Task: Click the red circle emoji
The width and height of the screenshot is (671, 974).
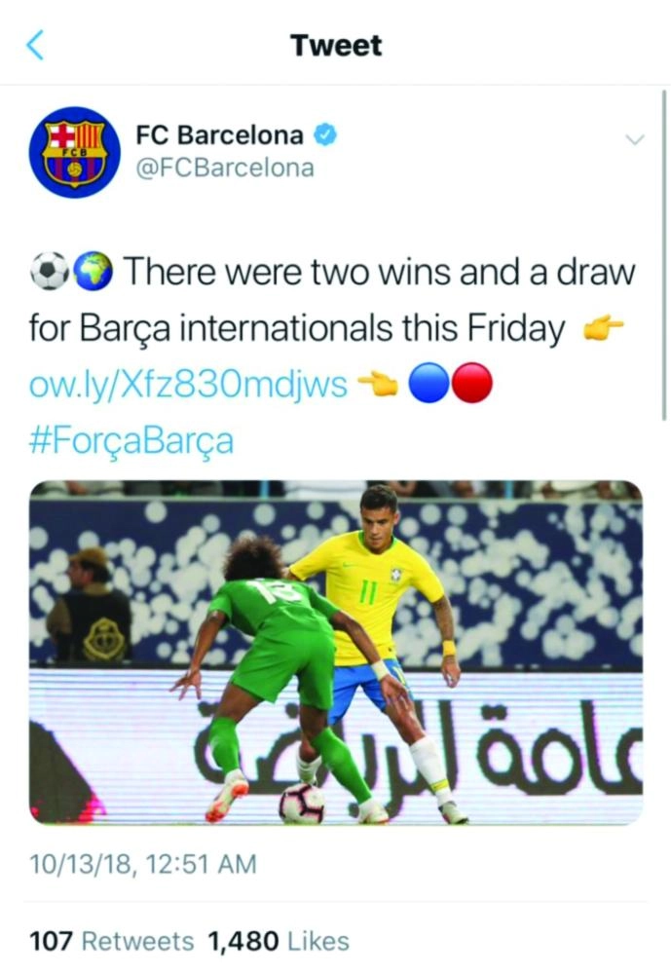Action: (472, 383)
